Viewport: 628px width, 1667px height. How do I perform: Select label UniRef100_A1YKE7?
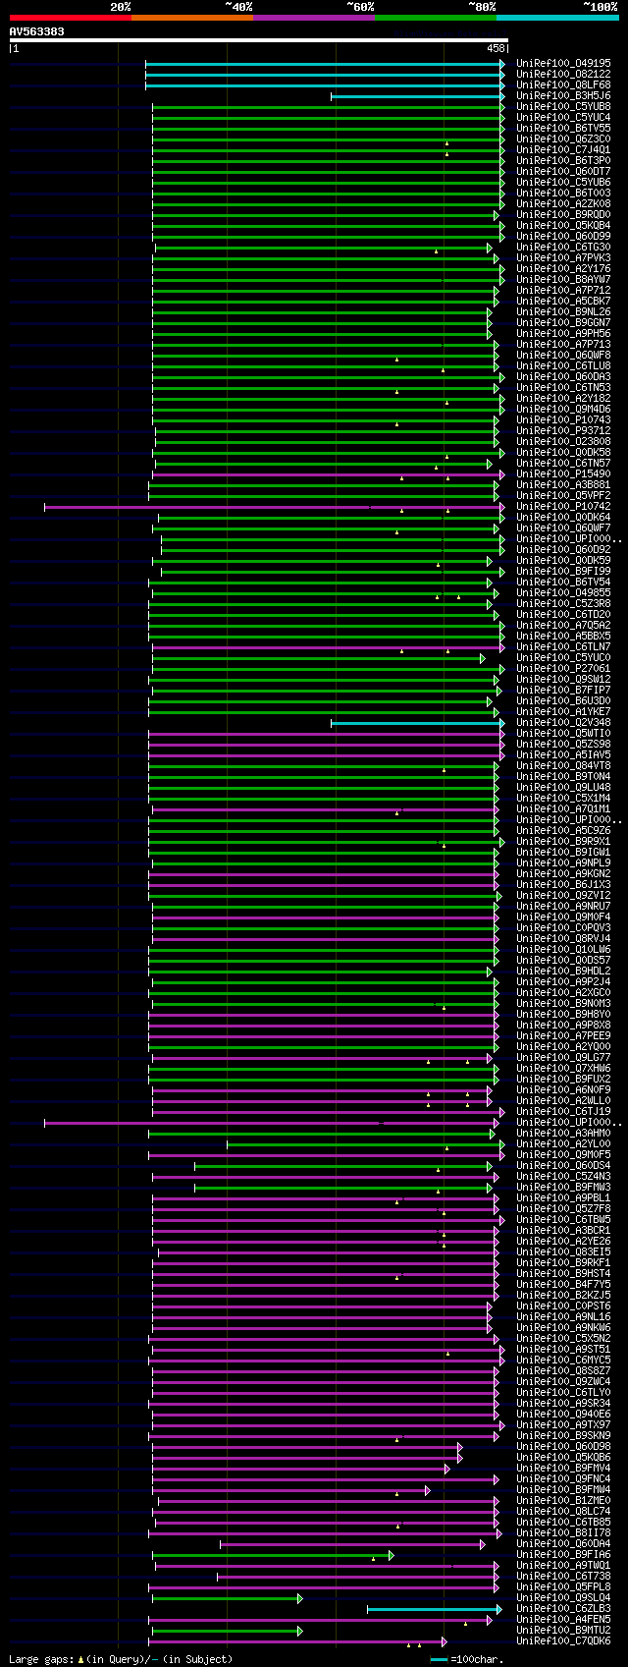(x=563, y=711)
